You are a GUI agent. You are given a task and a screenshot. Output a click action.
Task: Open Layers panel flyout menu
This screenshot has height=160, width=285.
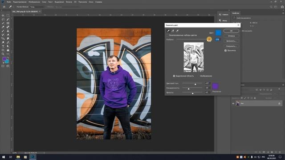(283, 85)
